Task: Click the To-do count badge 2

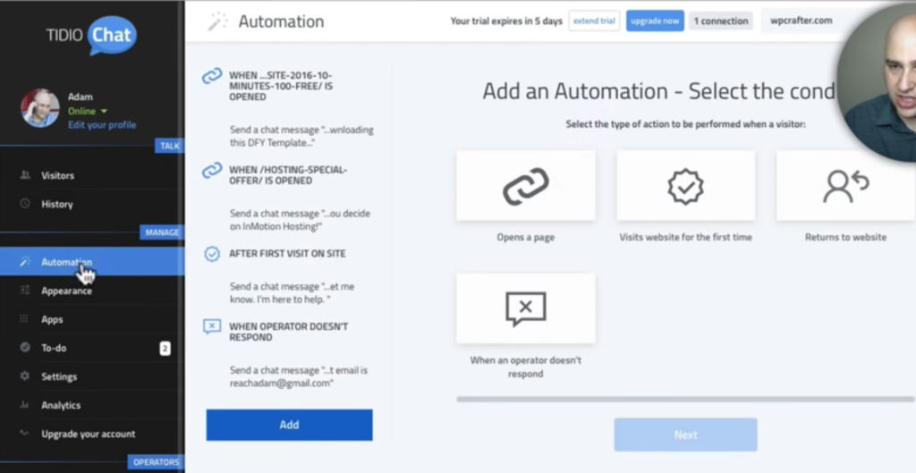Action: 165,349
